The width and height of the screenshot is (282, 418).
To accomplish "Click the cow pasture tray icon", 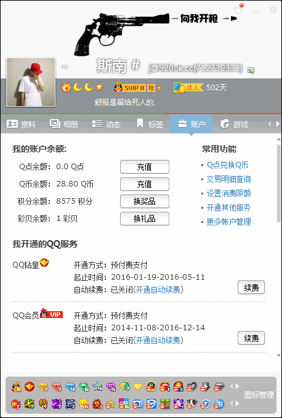I will (192, 404).
